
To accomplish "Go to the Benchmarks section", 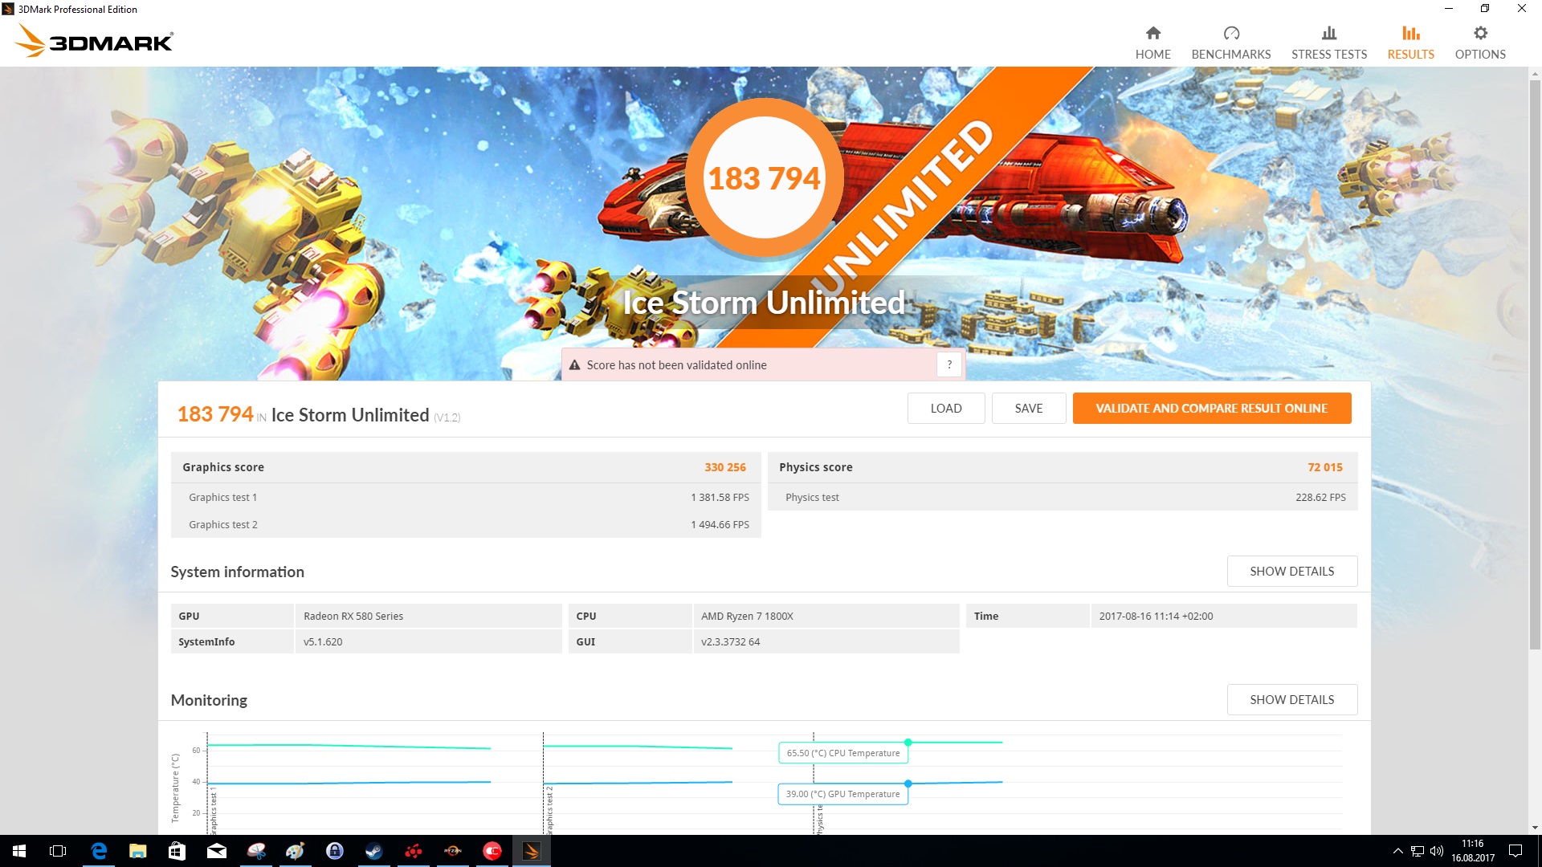I will (1230, 43).
